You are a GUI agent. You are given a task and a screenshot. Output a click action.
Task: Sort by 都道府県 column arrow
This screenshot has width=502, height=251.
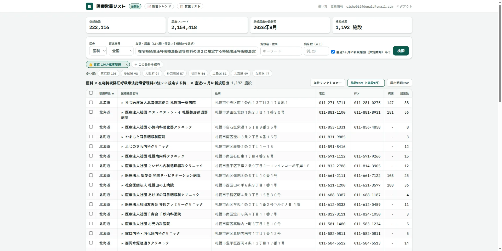(113, 94)
